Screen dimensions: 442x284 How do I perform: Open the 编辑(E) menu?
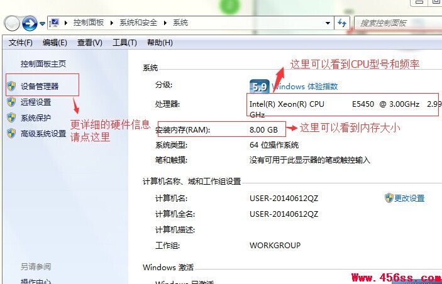coord(55,43)
